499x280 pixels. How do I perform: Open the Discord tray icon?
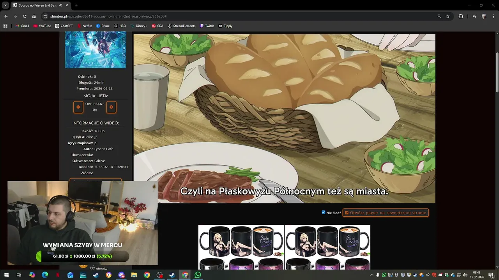pos(440,275)
